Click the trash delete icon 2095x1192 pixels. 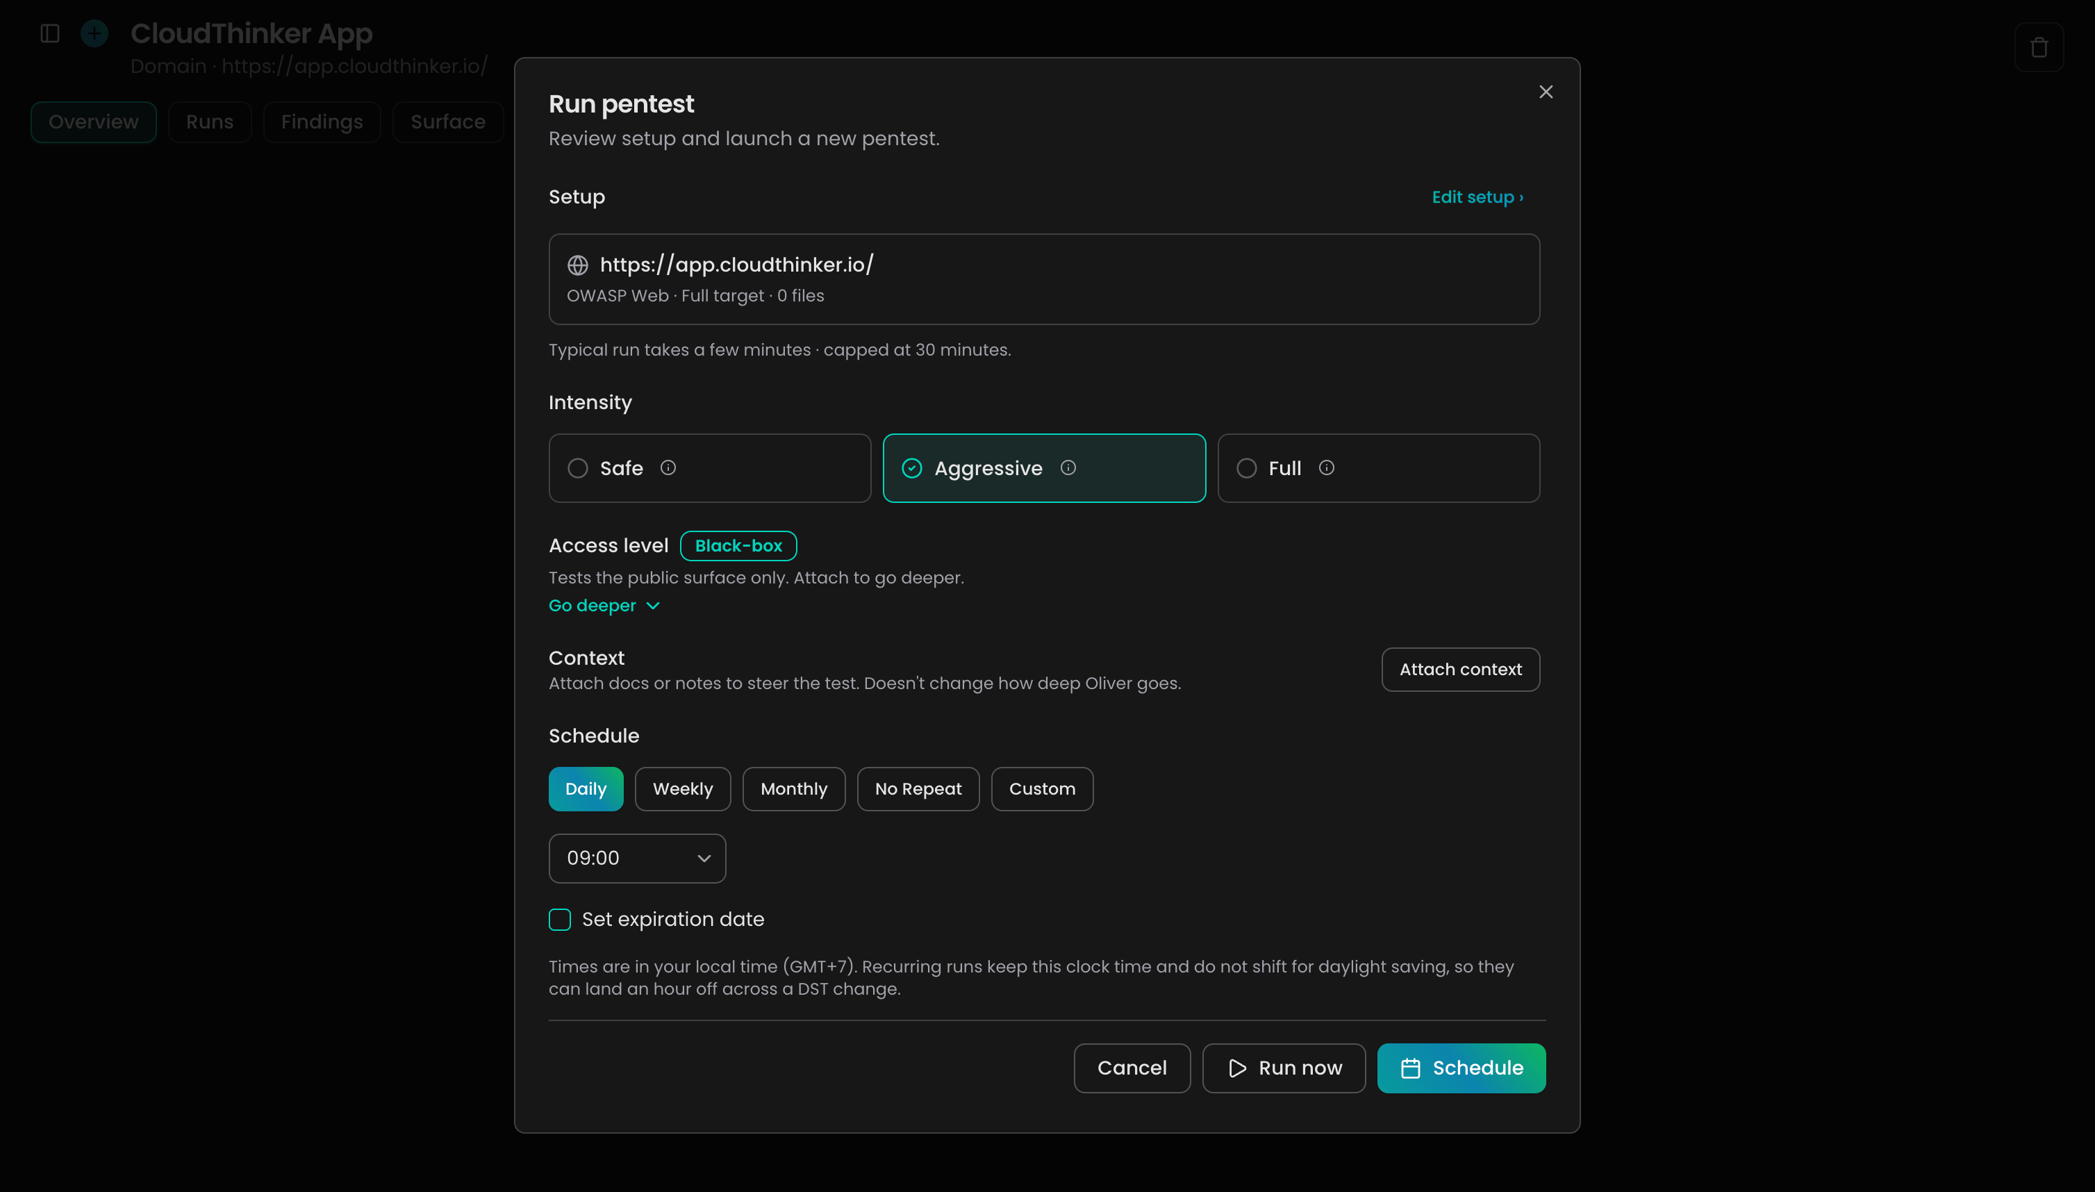[x=2039, y=47]
